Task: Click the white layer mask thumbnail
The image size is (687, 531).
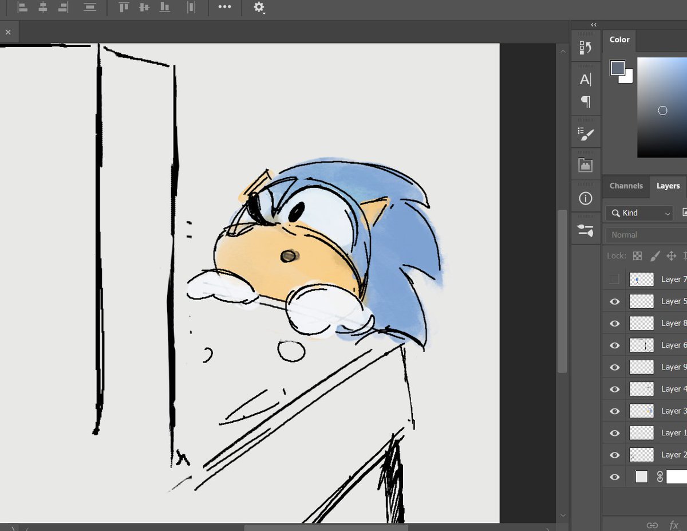Action: 677,477
